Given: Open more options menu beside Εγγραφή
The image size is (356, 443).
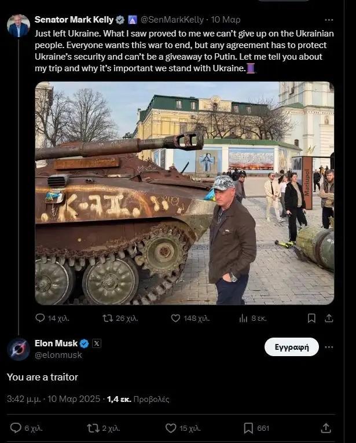Looking at the screenshot, I should 329,347.
